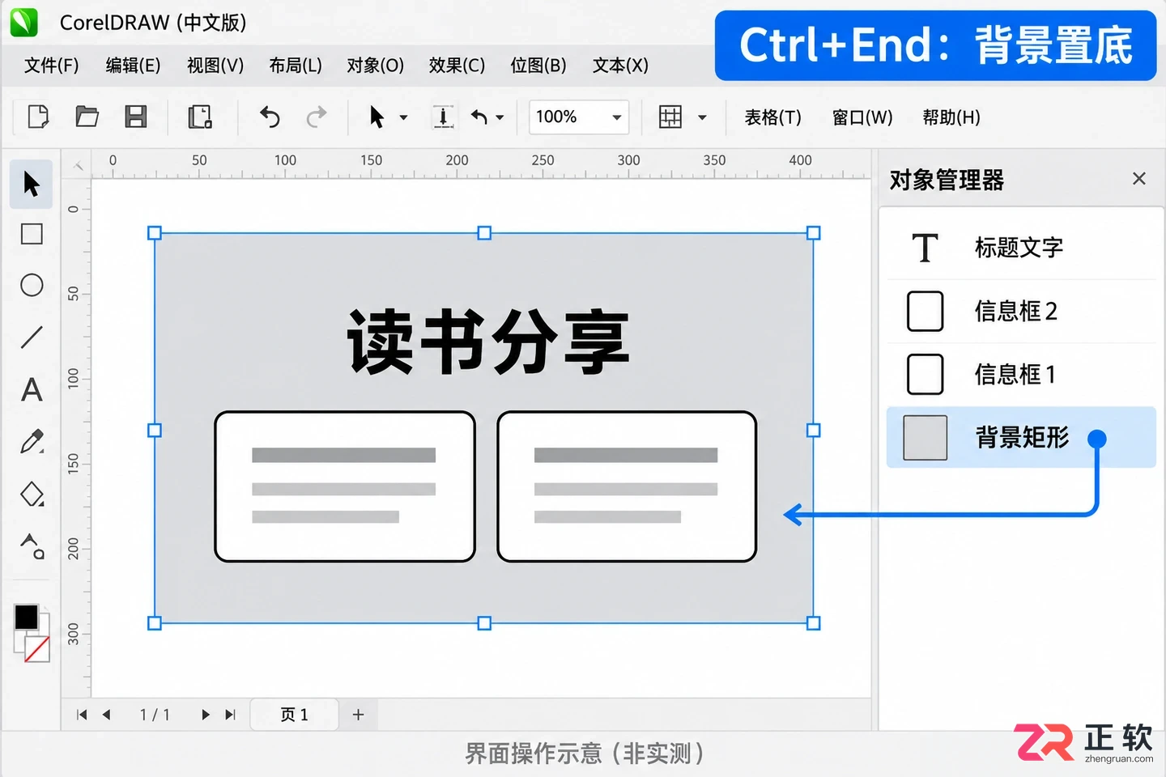Image resolution: width=1166 pixels, height=777 pixels.
Task: Select the Text tool in toolbox
Action: [32, 390]
